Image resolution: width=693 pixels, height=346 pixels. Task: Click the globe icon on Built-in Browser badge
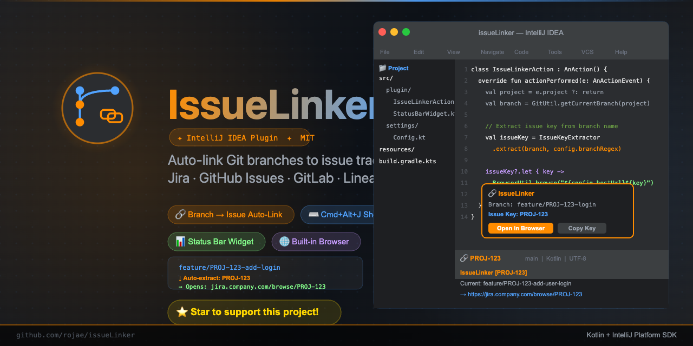pos(284,242)
